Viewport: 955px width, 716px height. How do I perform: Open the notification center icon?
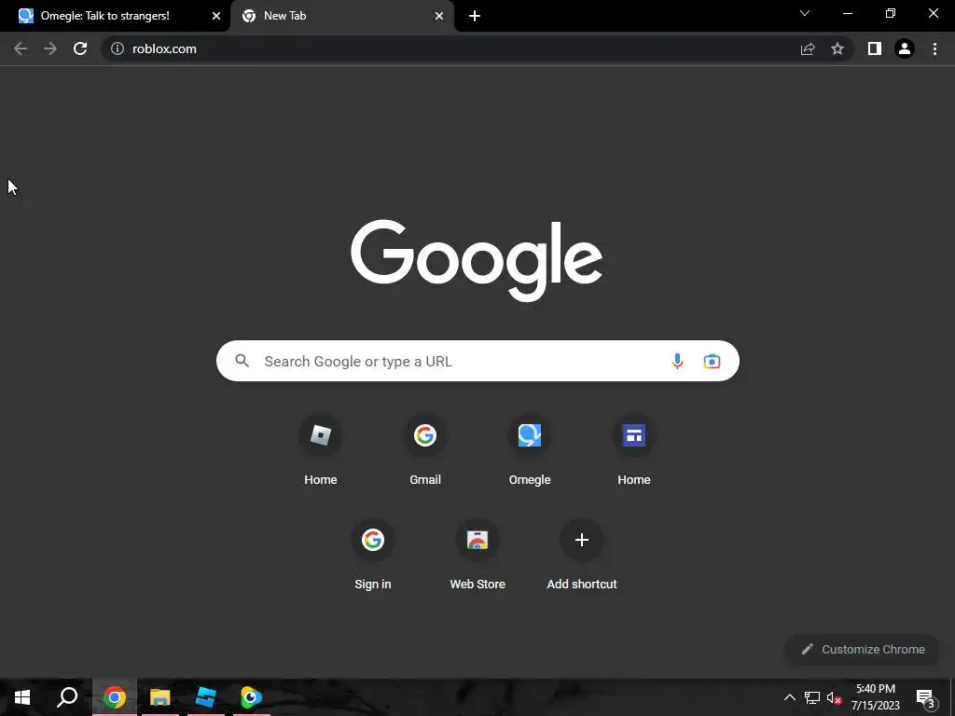coord(925,697)
